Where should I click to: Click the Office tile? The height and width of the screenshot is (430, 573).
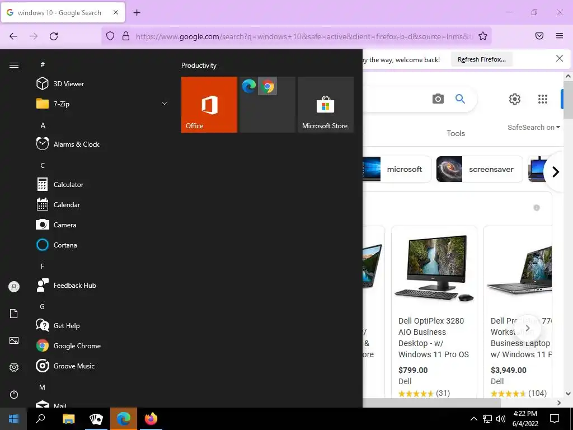pos(209,105)
